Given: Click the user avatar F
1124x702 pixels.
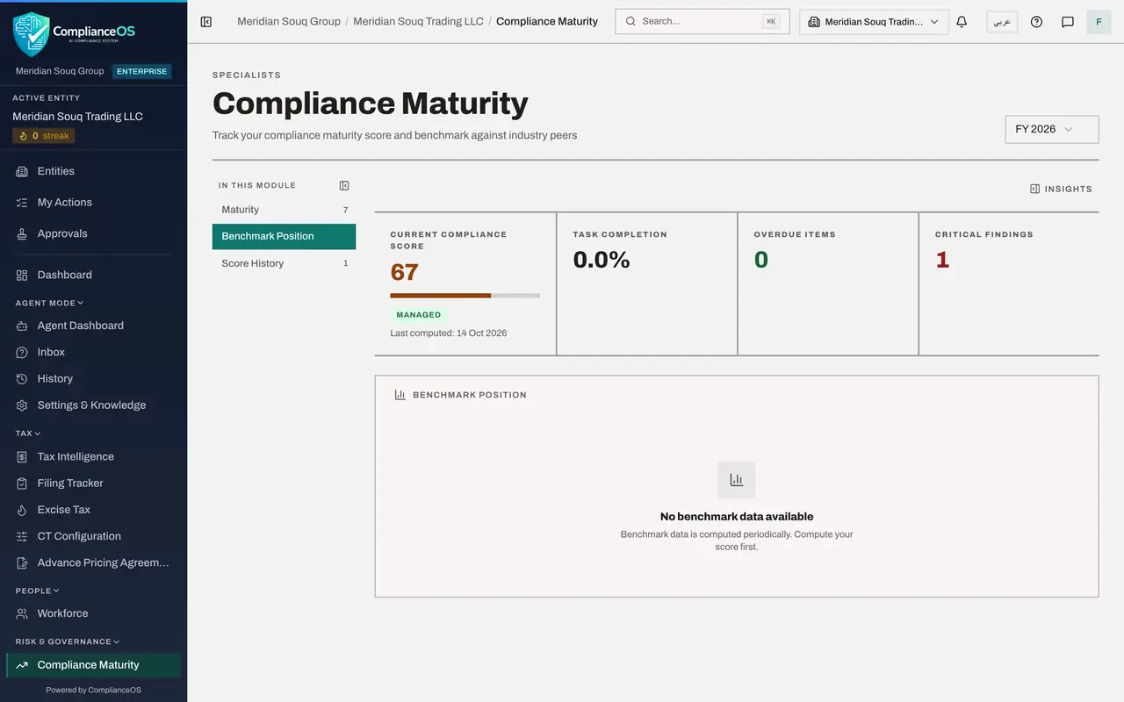Looking at the screenshot, I should [x=1099, y=22].
